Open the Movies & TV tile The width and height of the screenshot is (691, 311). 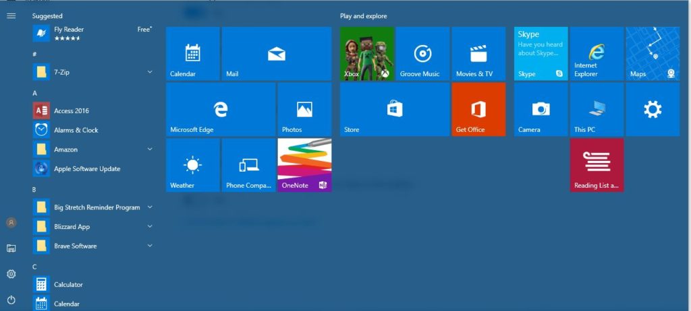coord(478,53)
